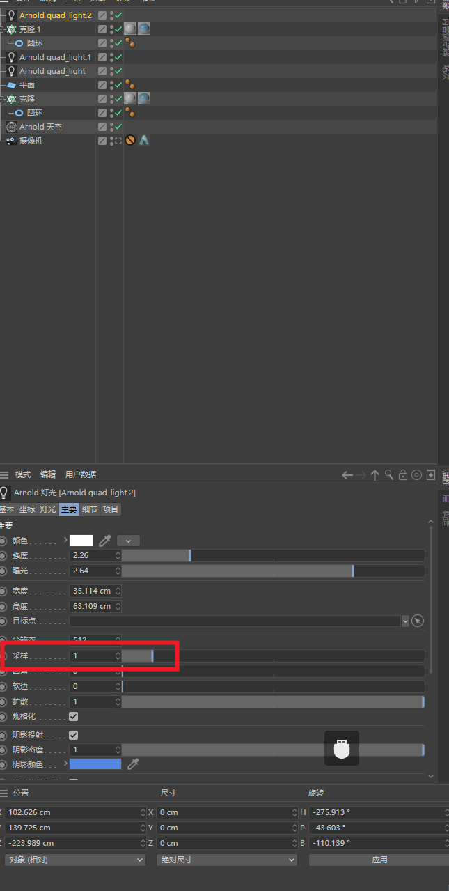
Task: Collapse the 克隆 tree node
Action: (x=2, y=99)
